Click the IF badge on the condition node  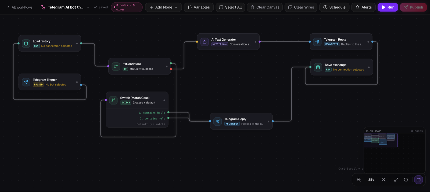click(125, 69)
